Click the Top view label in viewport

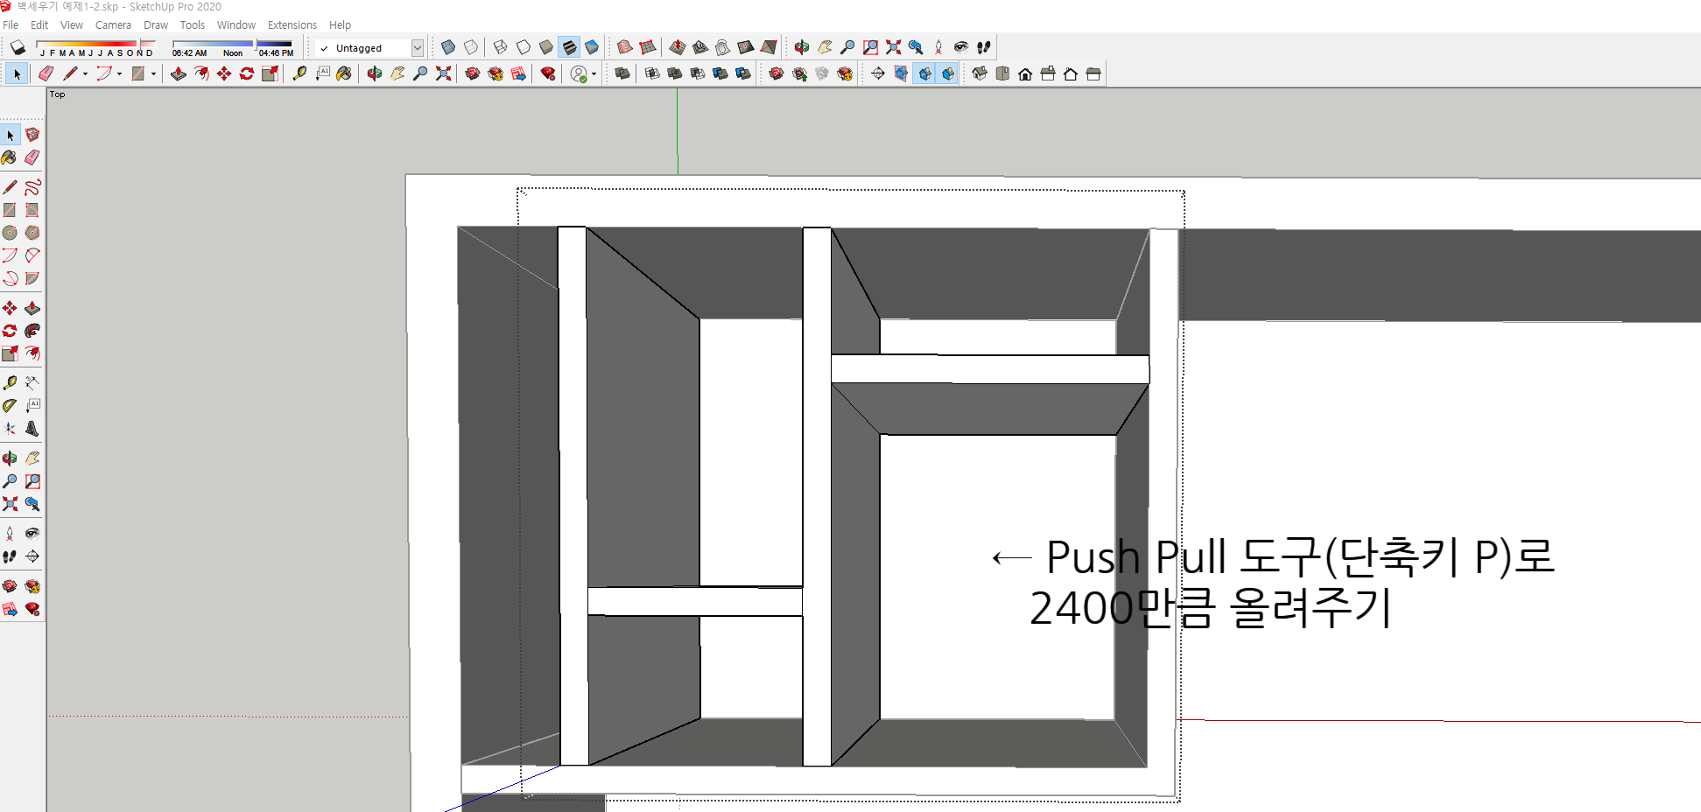coord(57,94)
